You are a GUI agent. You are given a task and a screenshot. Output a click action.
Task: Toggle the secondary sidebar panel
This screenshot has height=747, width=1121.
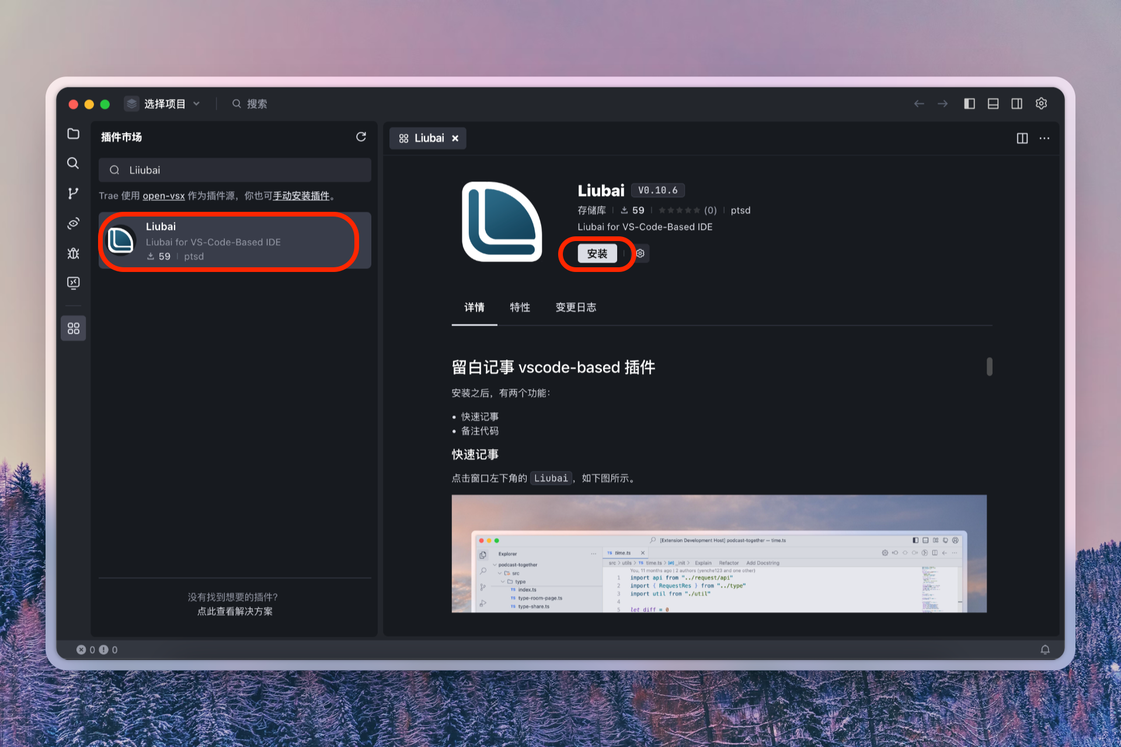[x=1017, y=103]
